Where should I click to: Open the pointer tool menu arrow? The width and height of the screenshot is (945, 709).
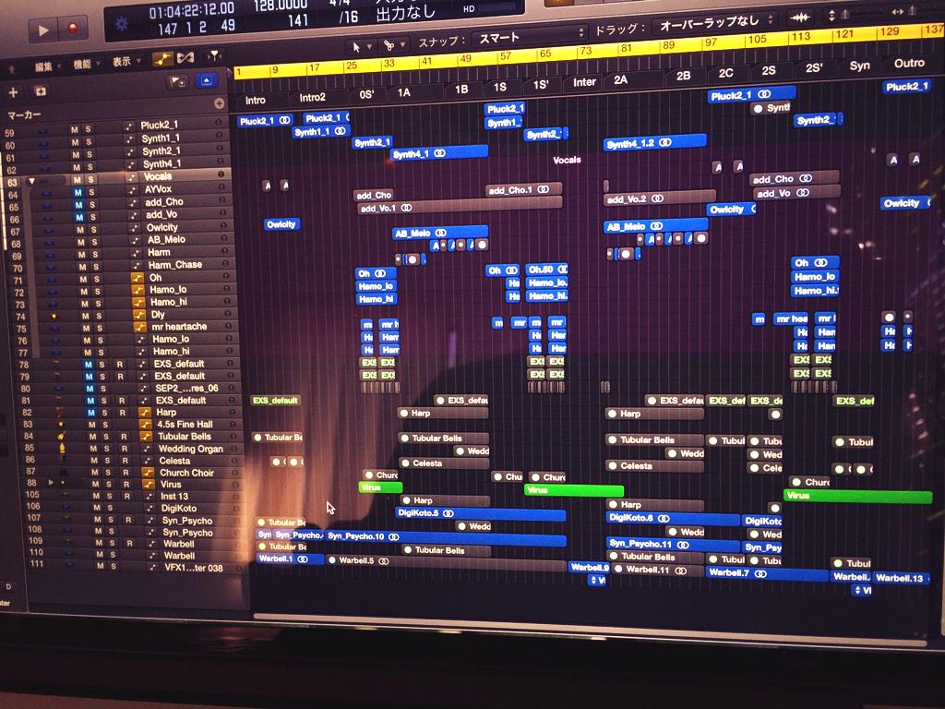pyautogui.click(x=369, y=46)
